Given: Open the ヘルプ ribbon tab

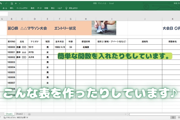Looking at the screenshot, I should (60, 8).
